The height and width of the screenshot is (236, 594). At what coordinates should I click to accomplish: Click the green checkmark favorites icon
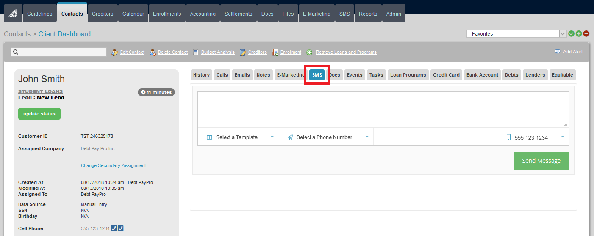(571, 33)
